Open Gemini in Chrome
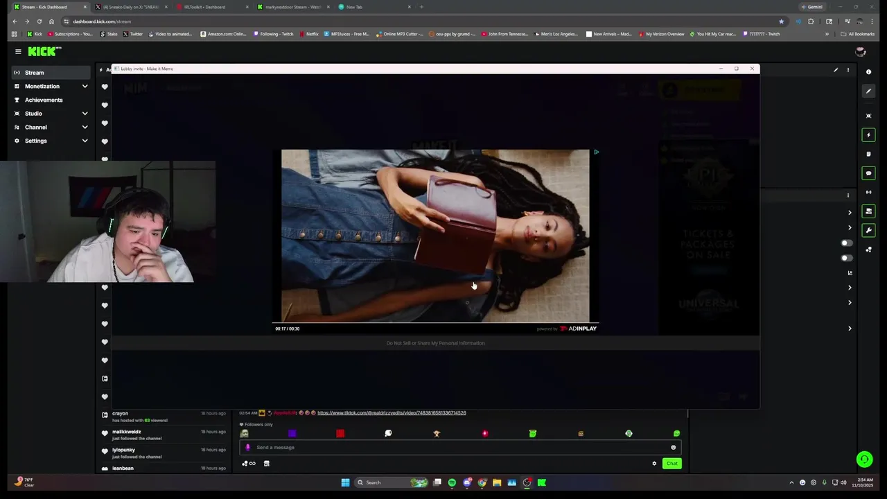Viewport: 887px width, 499px height. [x=811, y=7]
